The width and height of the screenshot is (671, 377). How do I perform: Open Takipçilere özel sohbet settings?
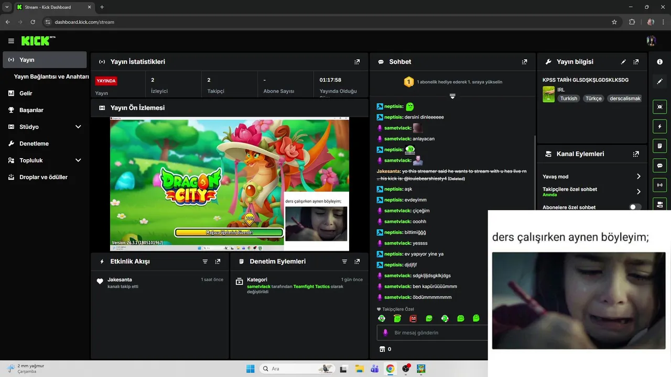(x=592, y=192)
